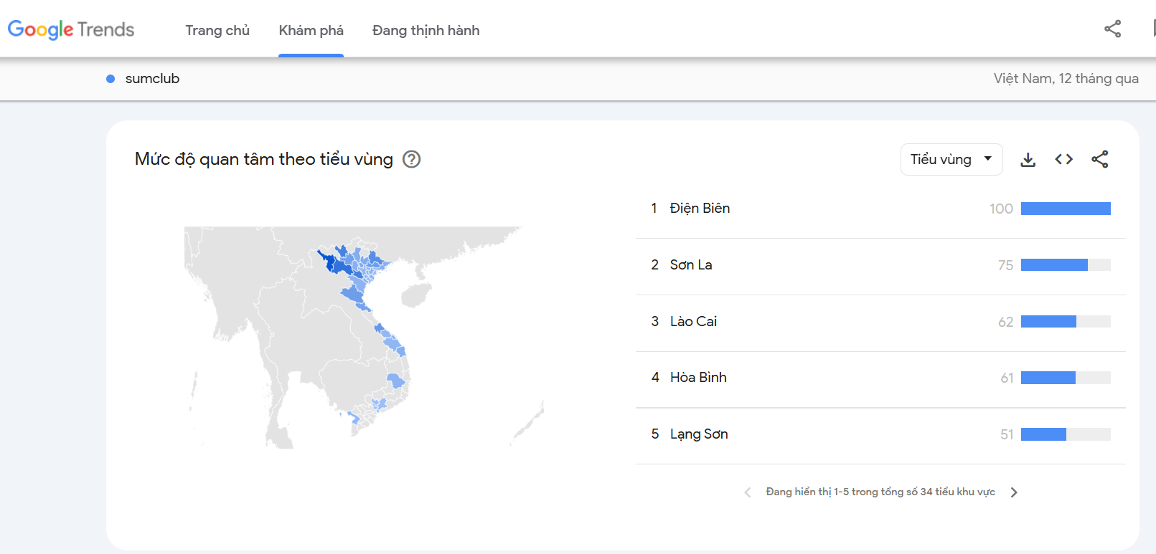
Task: Open the Việt Nam, 12 tháng qua filter
Action: [x=1066, y=78]
